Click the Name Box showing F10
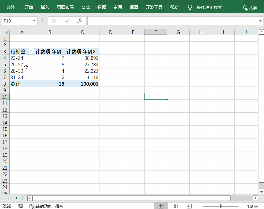Screen dimensions: 264x209 coord(17,21)
